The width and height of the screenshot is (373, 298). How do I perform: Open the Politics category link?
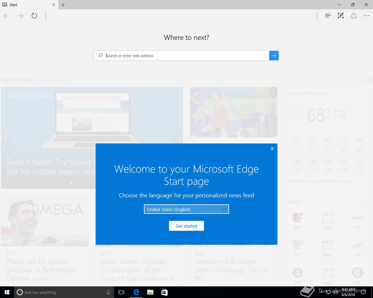click(x=106, y=253)
